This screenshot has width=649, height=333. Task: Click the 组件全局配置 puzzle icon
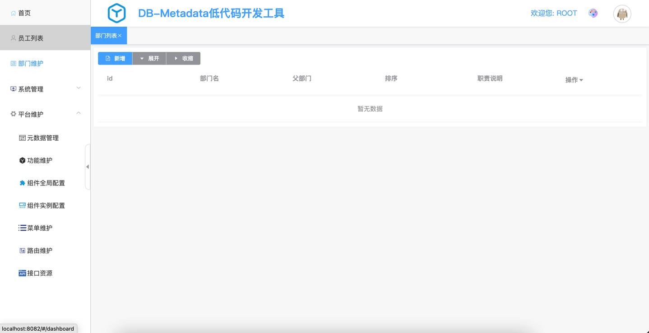[22, 183]
